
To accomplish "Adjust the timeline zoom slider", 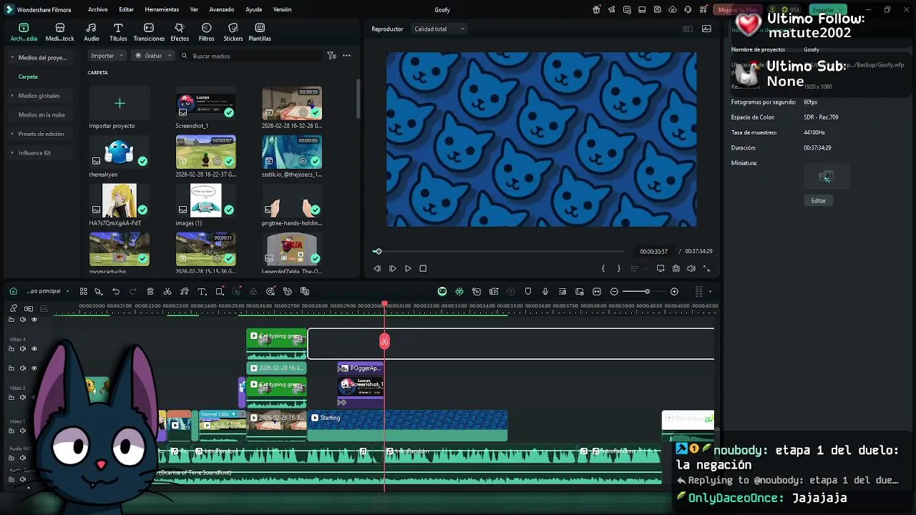I will pos(647,291).
